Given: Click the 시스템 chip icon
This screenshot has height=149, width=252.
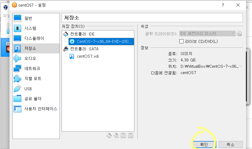Looking at the screenshot, I should point(17,28).
